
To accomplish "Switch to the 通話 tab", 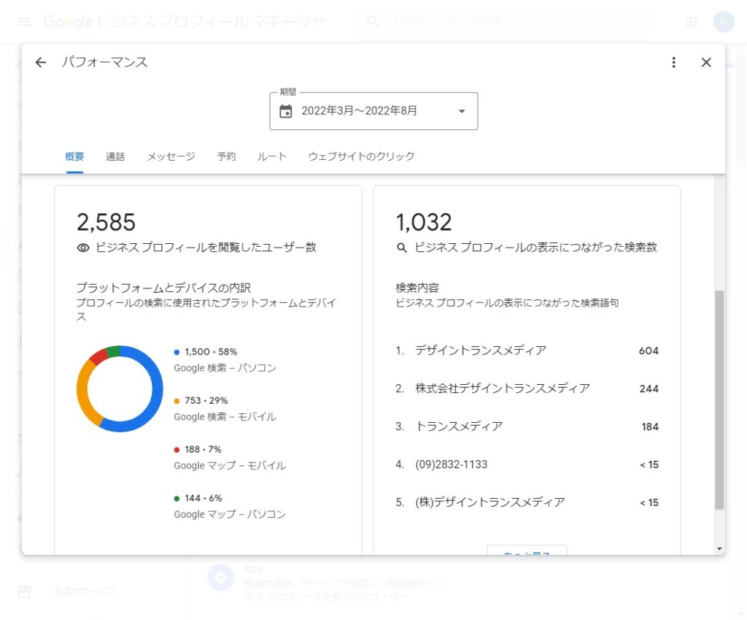I will click(x=115, y=156).
